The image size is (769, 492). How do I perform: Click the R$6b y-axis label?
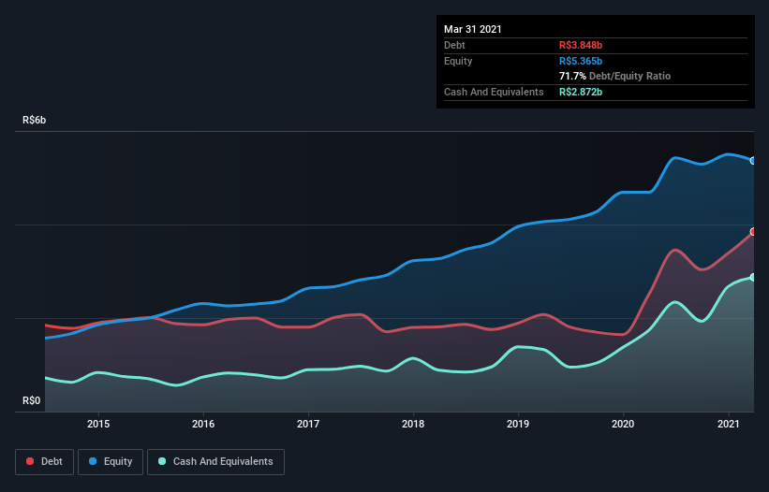click(x=35, y=121)
